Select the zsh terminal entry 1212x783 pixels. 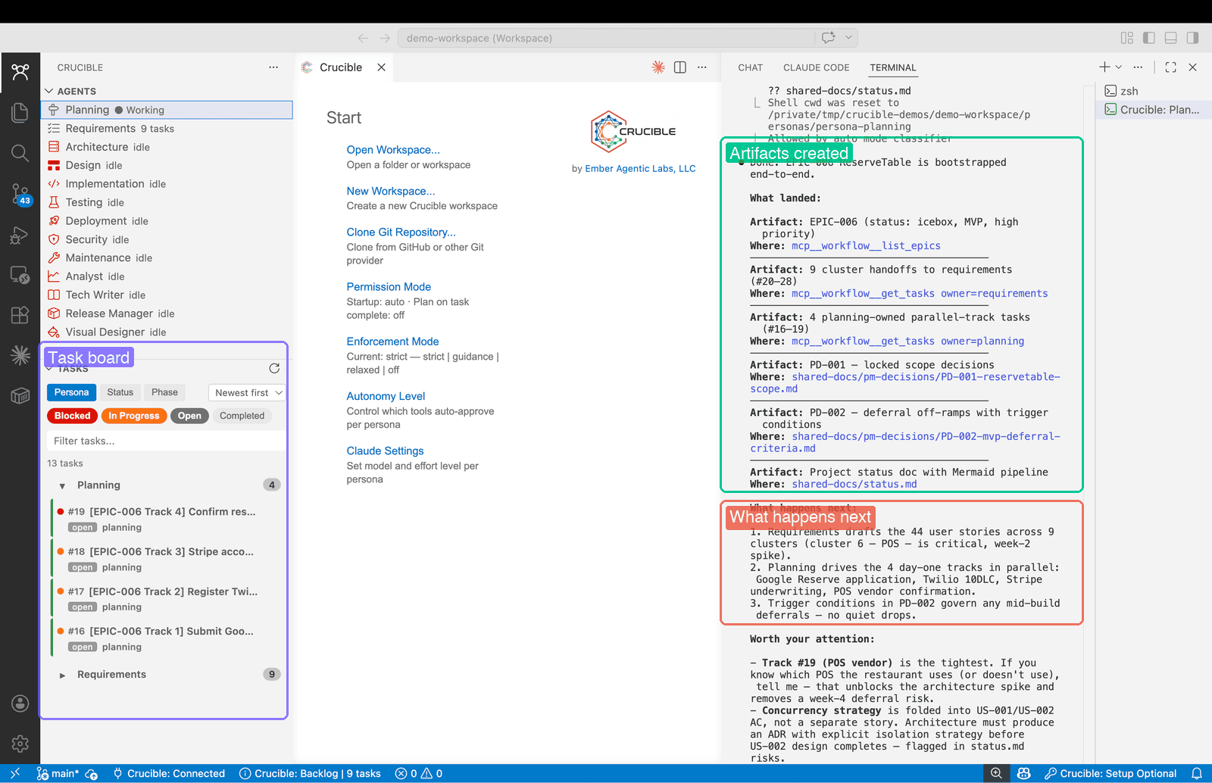pyautogui.click(x=1153, y=91)
